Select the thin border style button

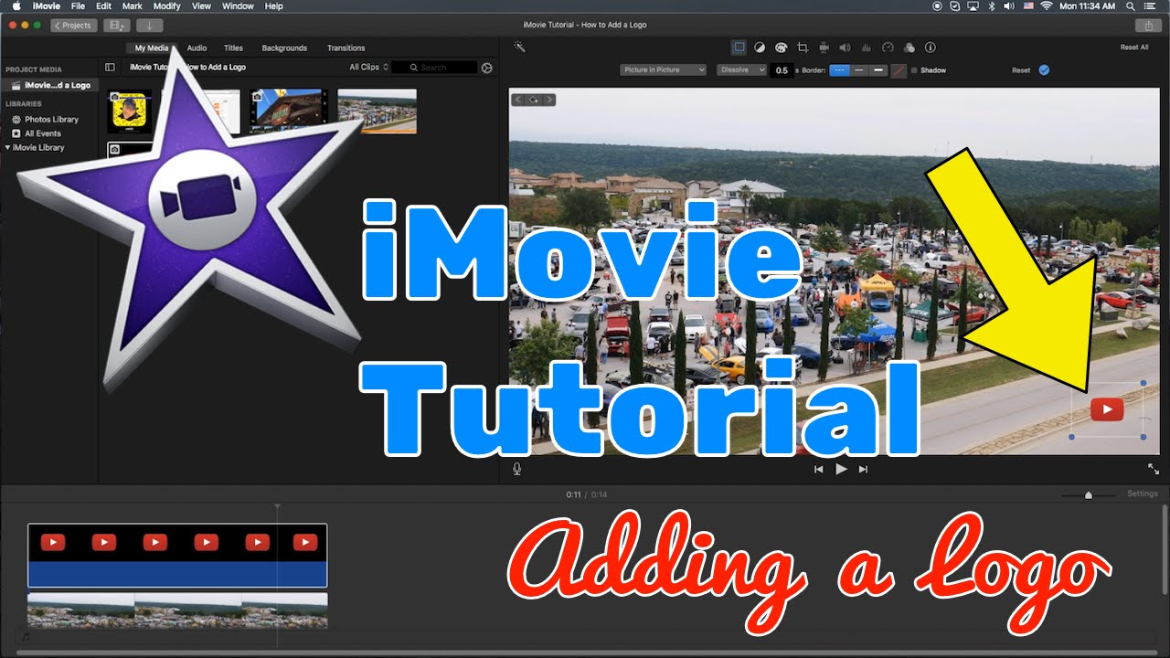pyautogui.click(x=859, y=70)
